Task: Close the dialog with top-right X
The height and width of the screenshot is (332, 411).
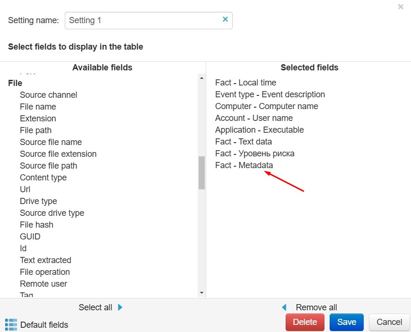Action: (x=401, y=7)
